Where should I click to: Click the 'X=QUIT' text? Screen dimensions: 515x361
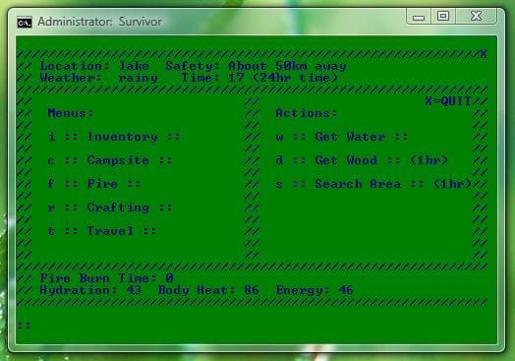coord(448,101)
